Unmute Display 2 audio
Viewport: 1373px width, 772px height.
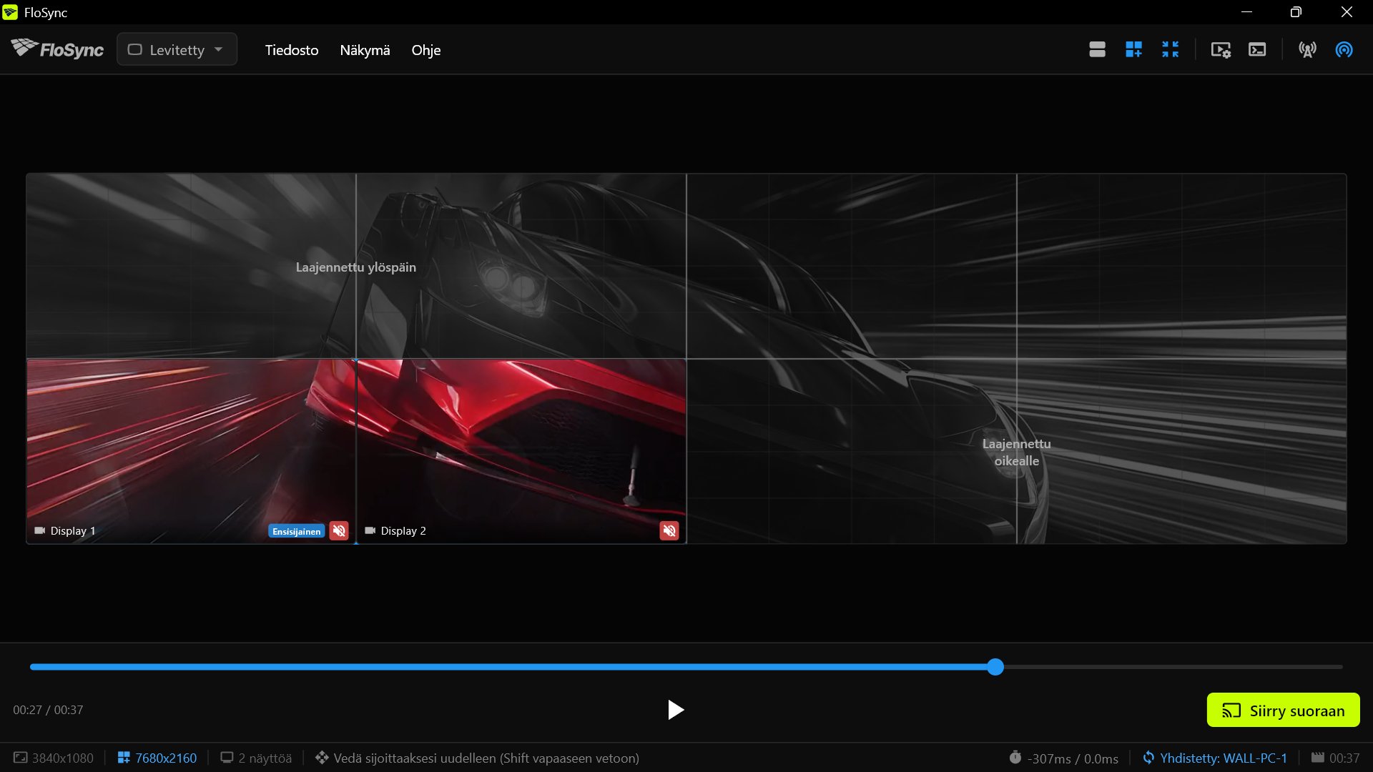click(x=669, y=530)
